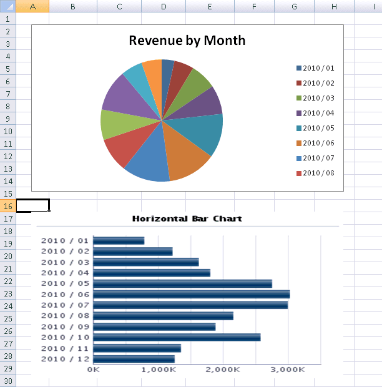
Task: Click the 2,000K axis label
Action: pos(223,370)
